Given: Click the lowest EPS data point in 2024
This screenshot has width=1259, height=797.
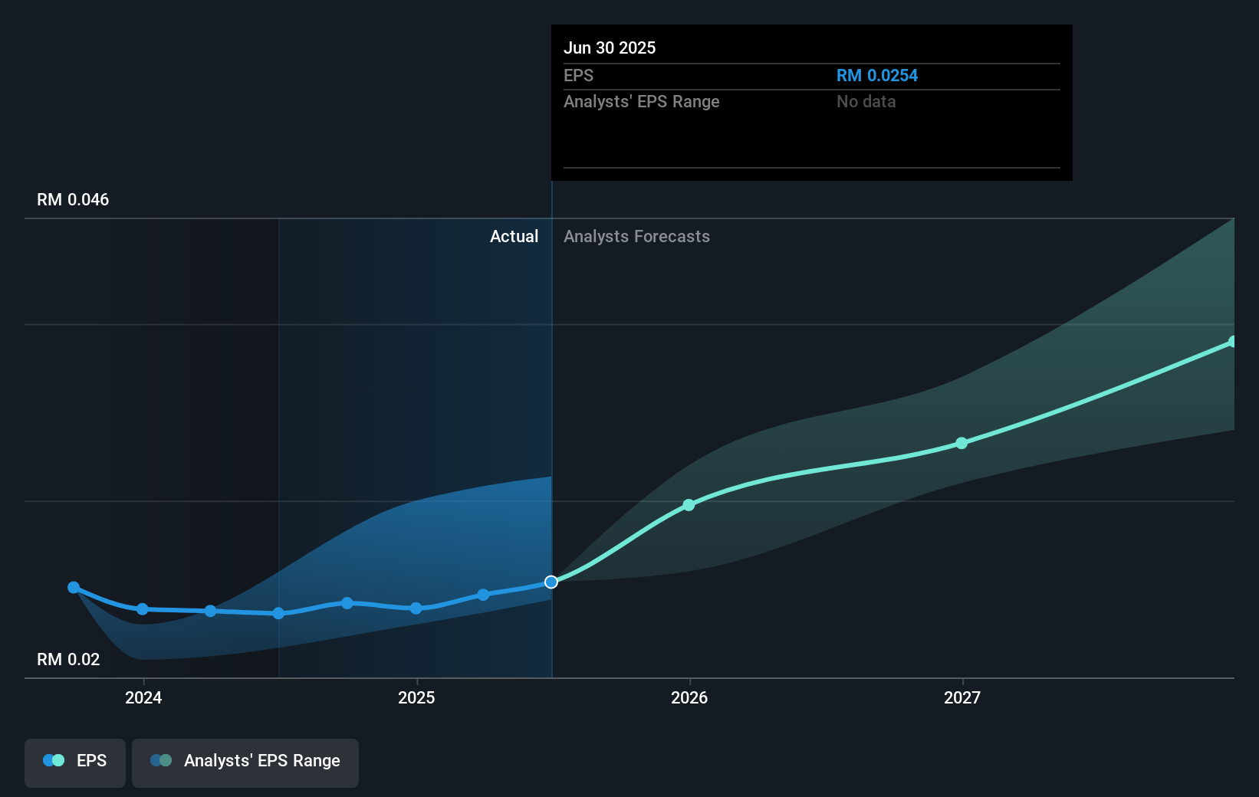Looking at the screenshot, I should pyautogui.click(x=278, y=613).
